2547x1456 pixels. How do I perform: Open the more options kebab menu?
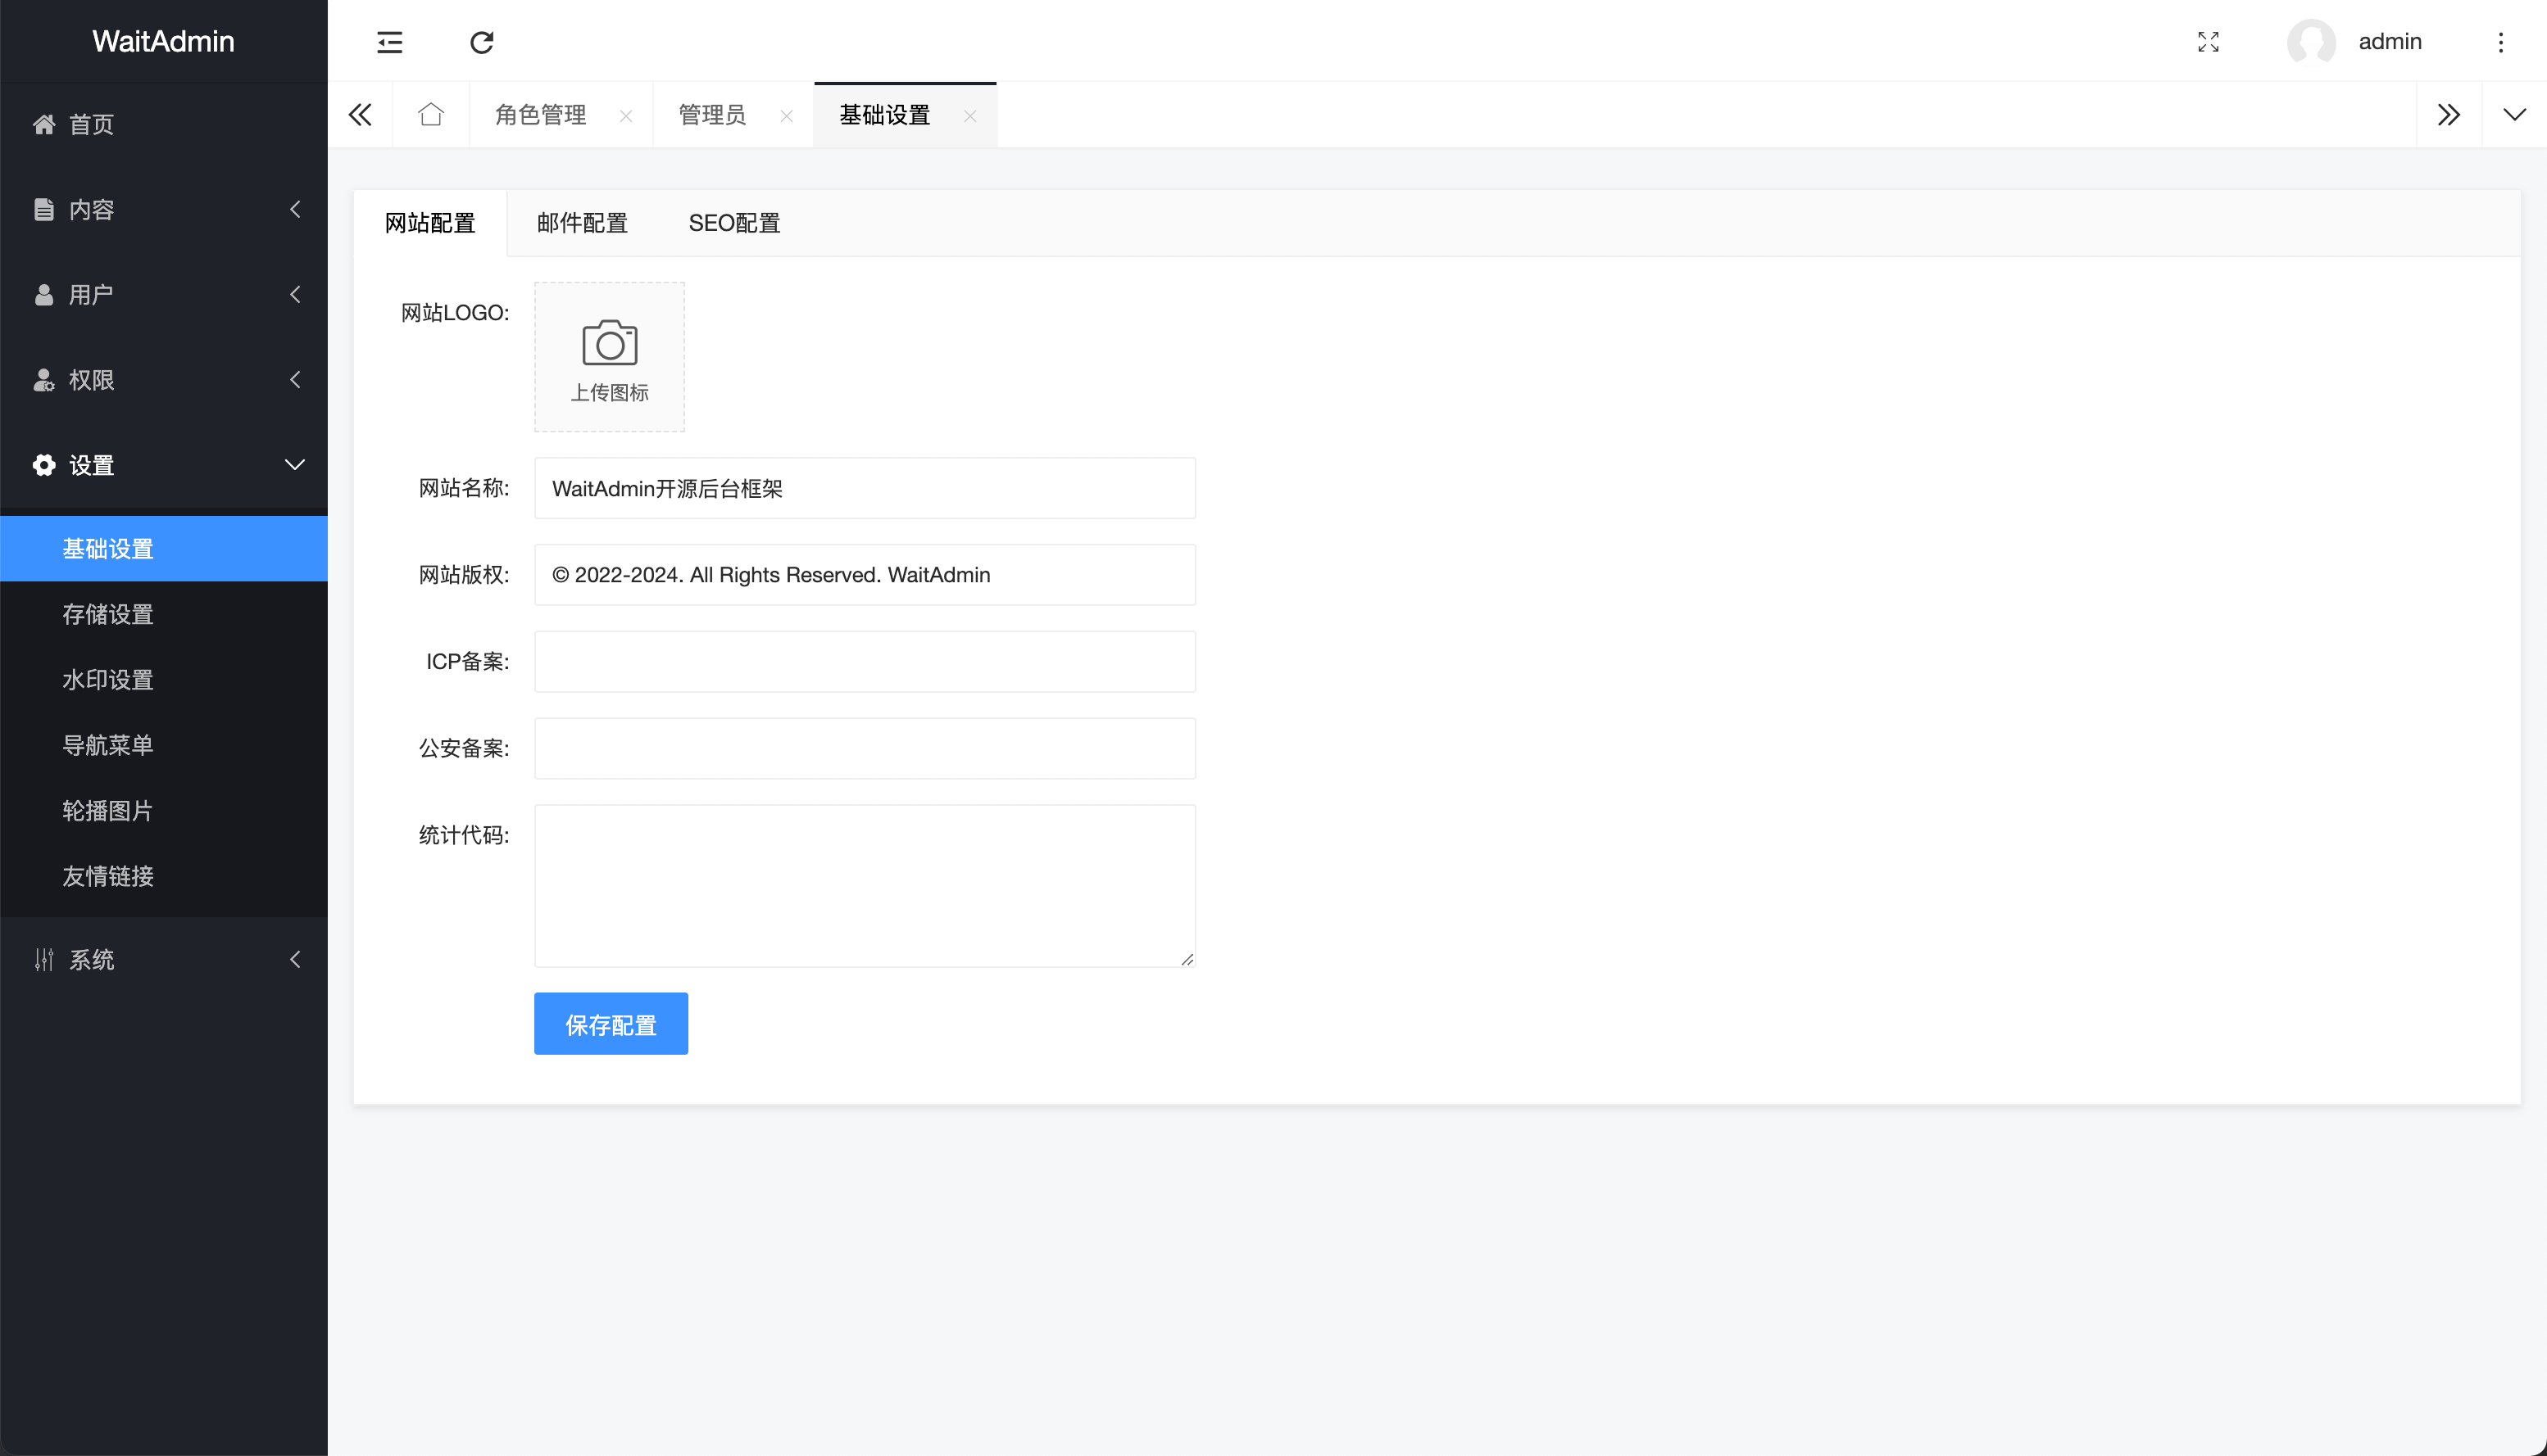click(x=2500, y=42)
